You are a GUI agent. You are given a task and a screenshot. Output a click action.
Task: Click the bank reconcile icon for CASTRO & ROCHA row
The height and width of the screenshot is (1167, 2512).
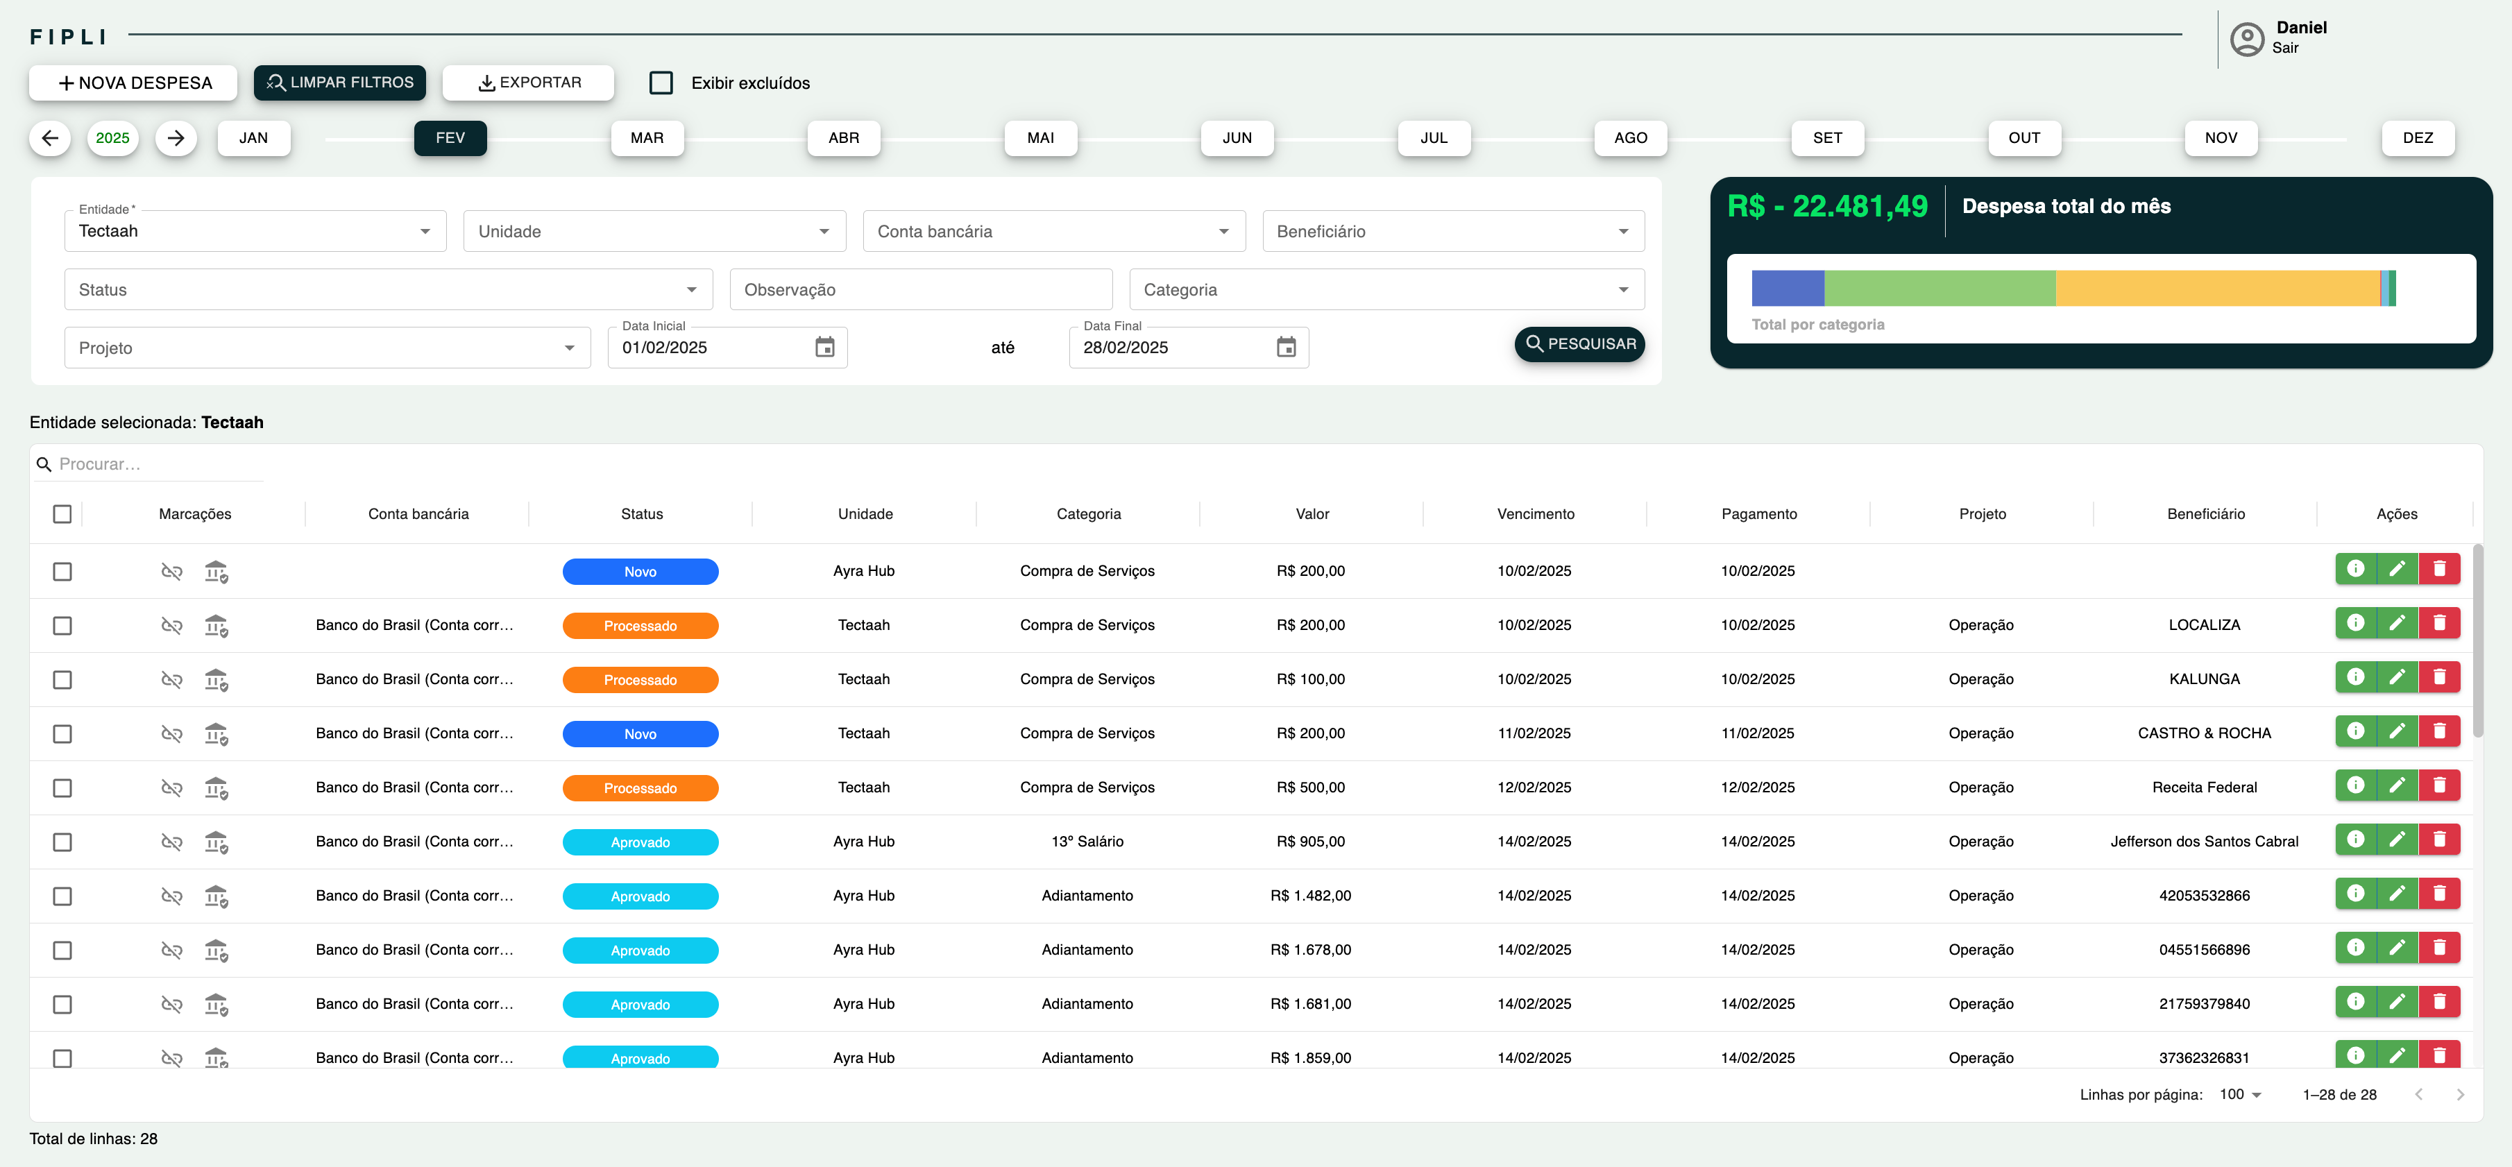216,733
